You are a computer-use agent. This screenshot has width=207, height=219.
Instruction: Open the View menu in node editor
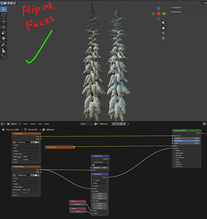click(25, 124)
